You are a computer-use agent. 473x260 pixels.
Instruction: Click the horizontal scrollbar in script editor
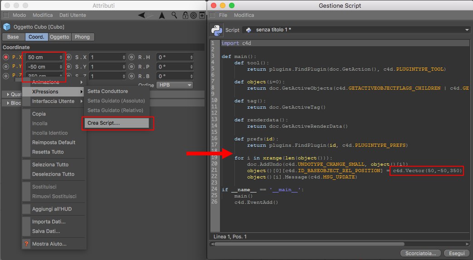click(x=309, y=244)
